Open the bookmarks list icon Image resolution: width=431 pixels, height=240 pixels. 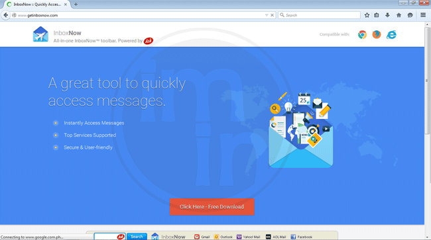377,15
